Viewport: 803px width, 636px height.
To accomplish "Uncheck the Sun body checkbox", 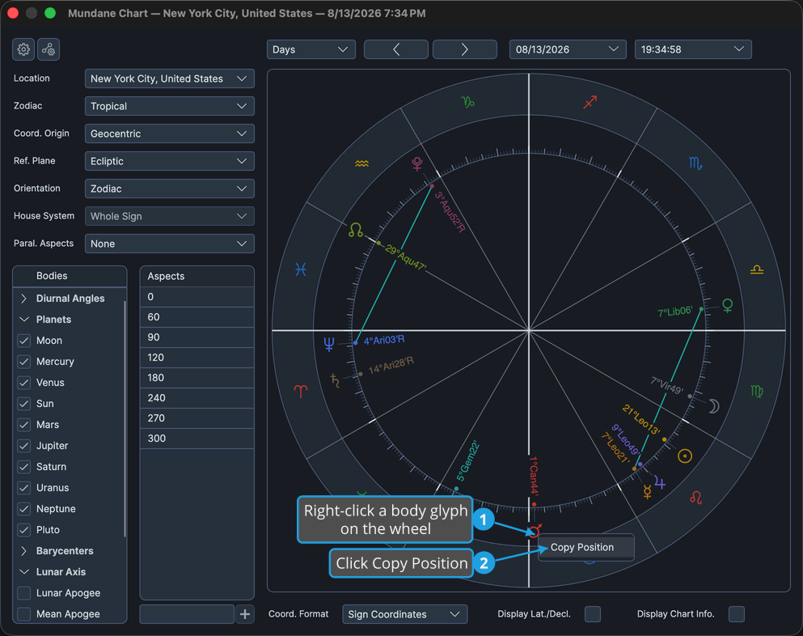I will click(23, 403).
